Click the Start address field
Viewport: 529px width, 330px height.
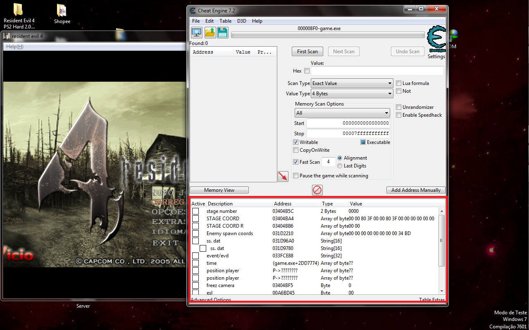(348, 123)
